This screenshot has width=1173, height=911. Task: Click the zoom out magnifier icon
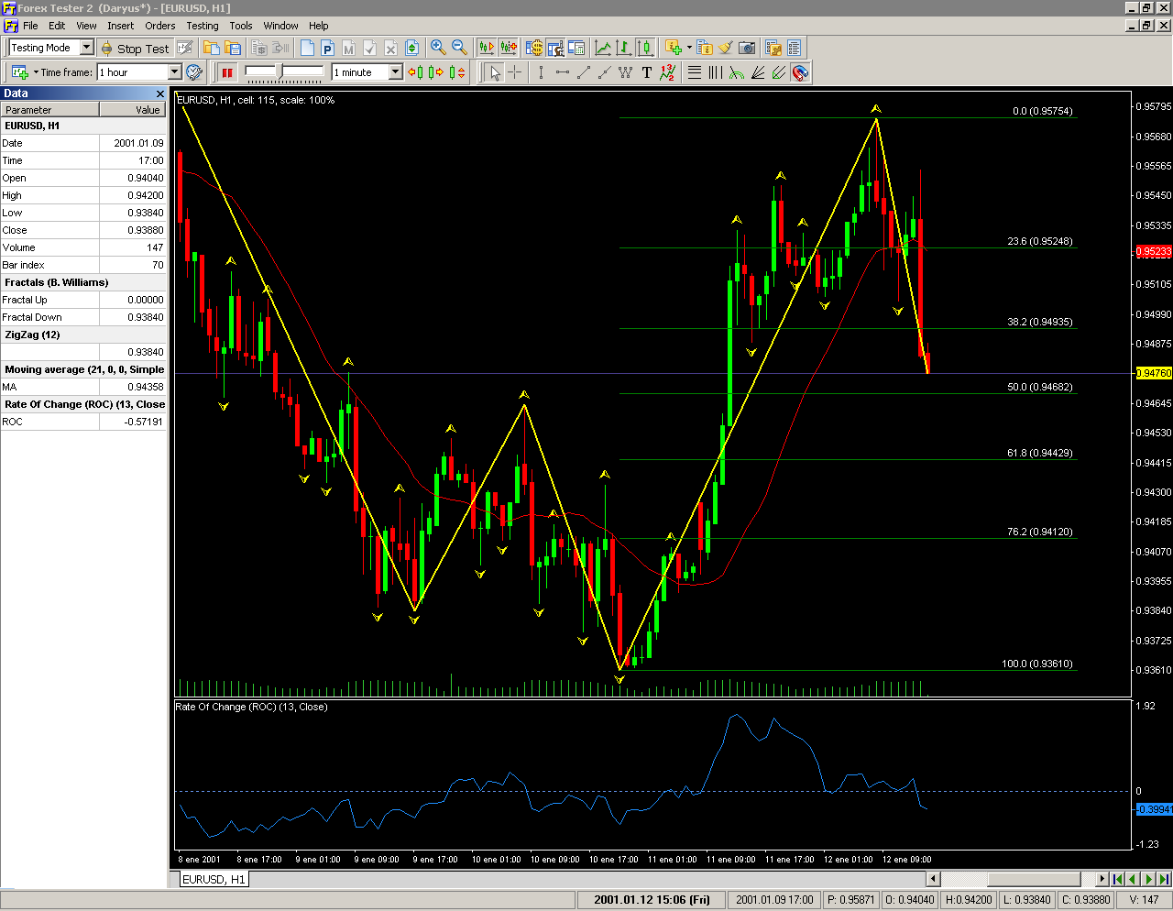pos(459,48)
